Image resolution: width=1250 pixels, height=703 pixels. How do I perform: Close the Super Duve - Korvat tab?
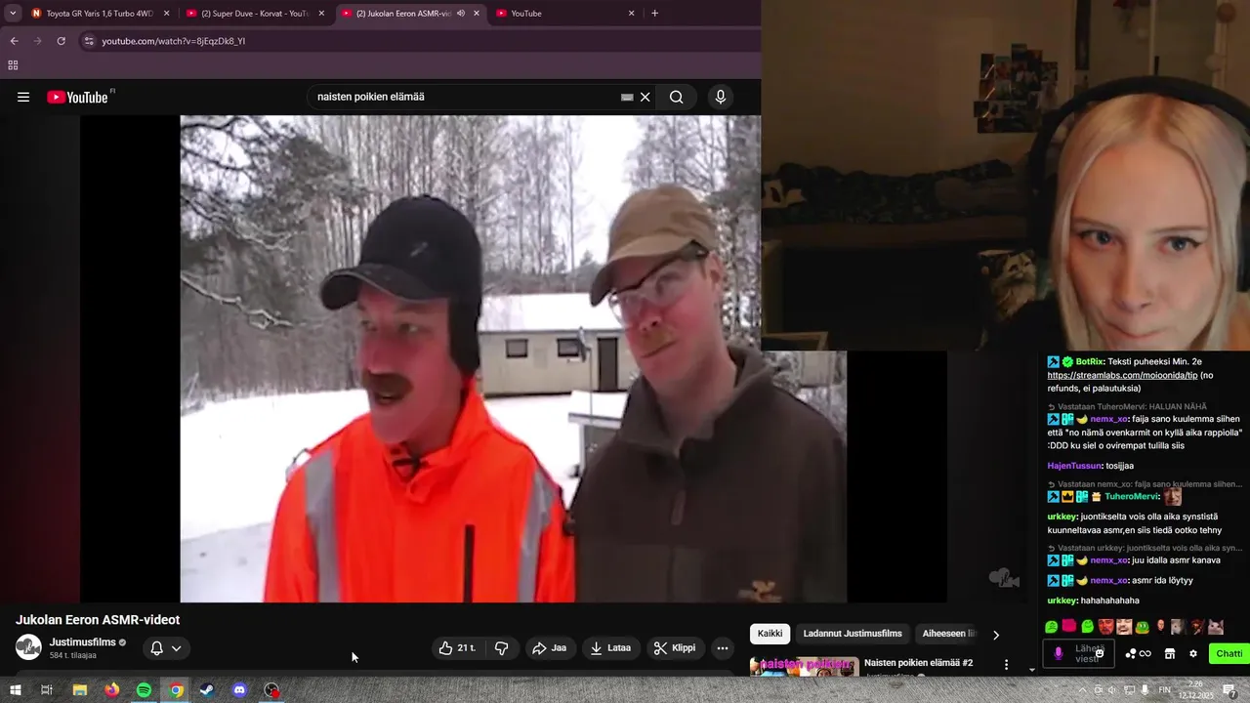pos(321,14)
